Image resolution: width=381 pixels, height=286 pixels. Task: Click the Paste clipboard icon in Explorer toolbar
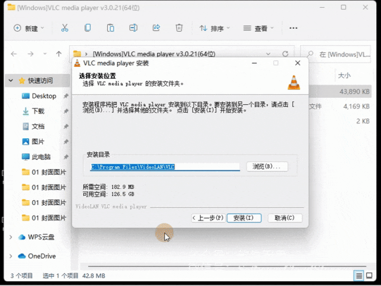click(x=110, y=28)
